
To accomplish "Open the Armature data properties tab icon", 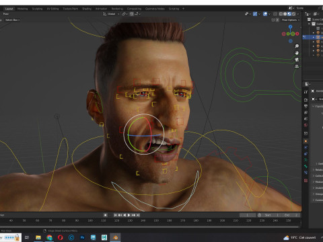I will tap(306, 160).
